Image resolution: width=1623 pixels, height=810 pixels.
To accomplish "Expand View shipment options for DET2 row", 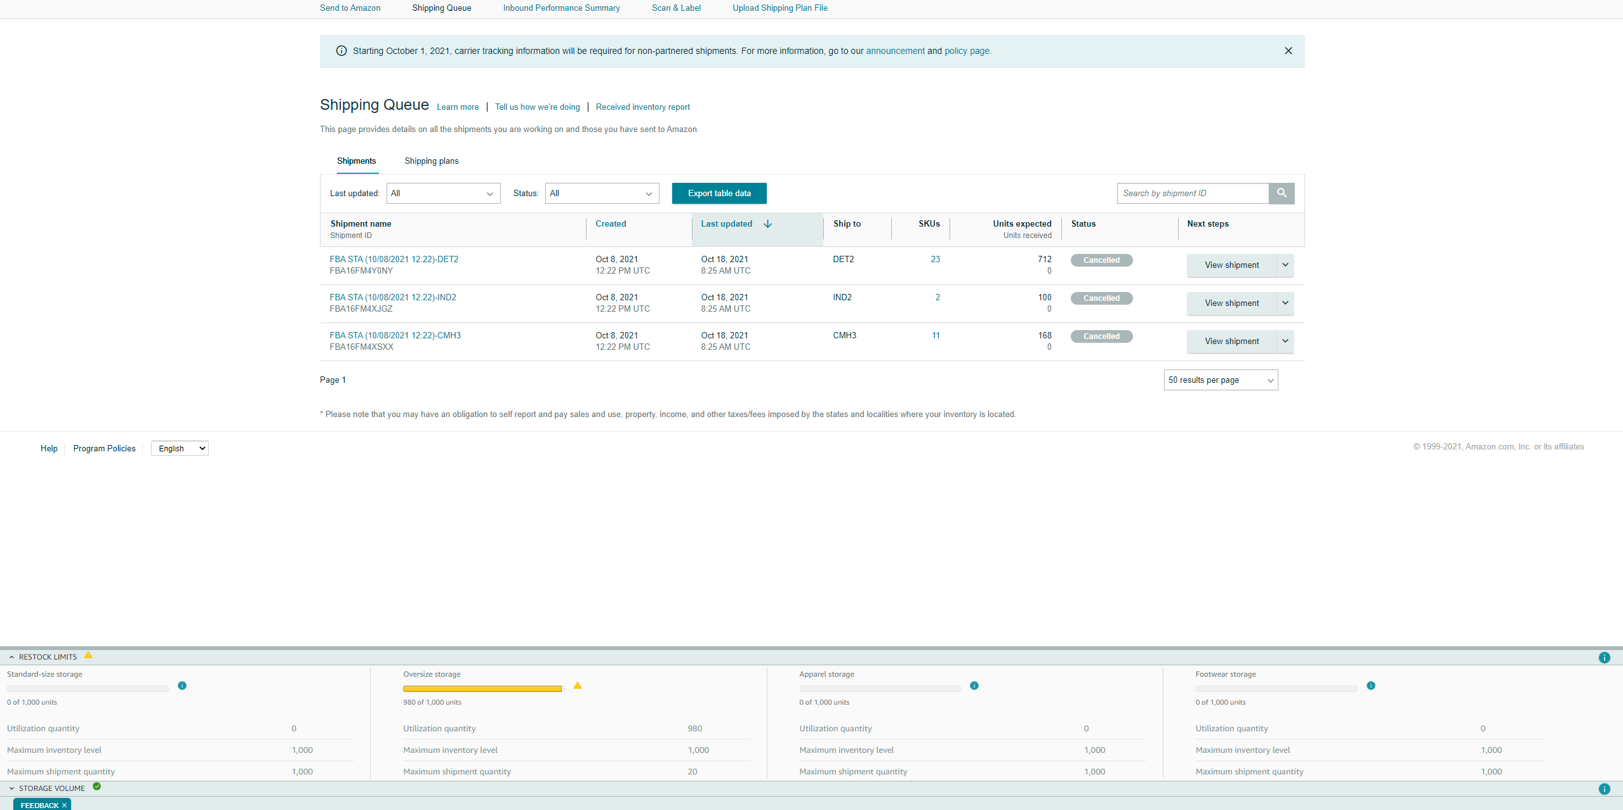I will point(1285,265).
